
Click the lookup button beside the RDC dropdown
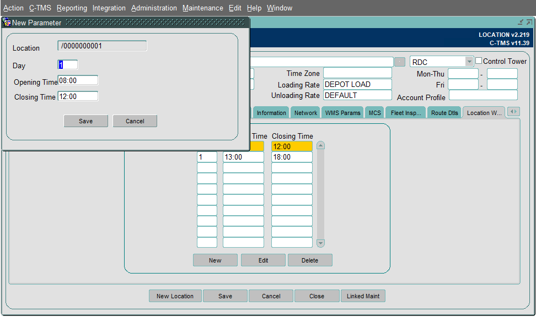pos(400,62)
